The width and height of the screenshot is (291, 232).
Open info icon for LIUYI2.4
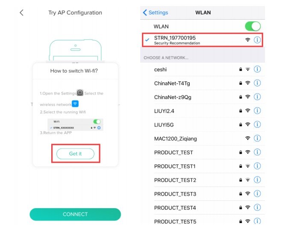[x=257, y=111]
